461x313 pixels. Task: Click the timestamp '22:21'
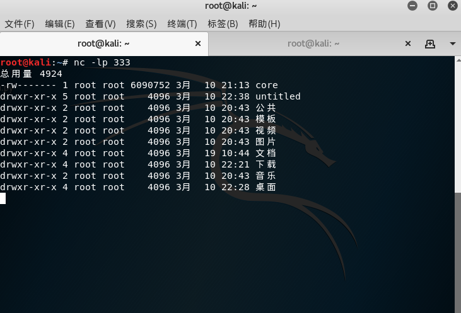(x=235, y=164)
